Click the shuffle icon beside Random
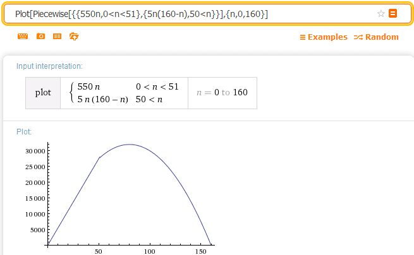 358,37
